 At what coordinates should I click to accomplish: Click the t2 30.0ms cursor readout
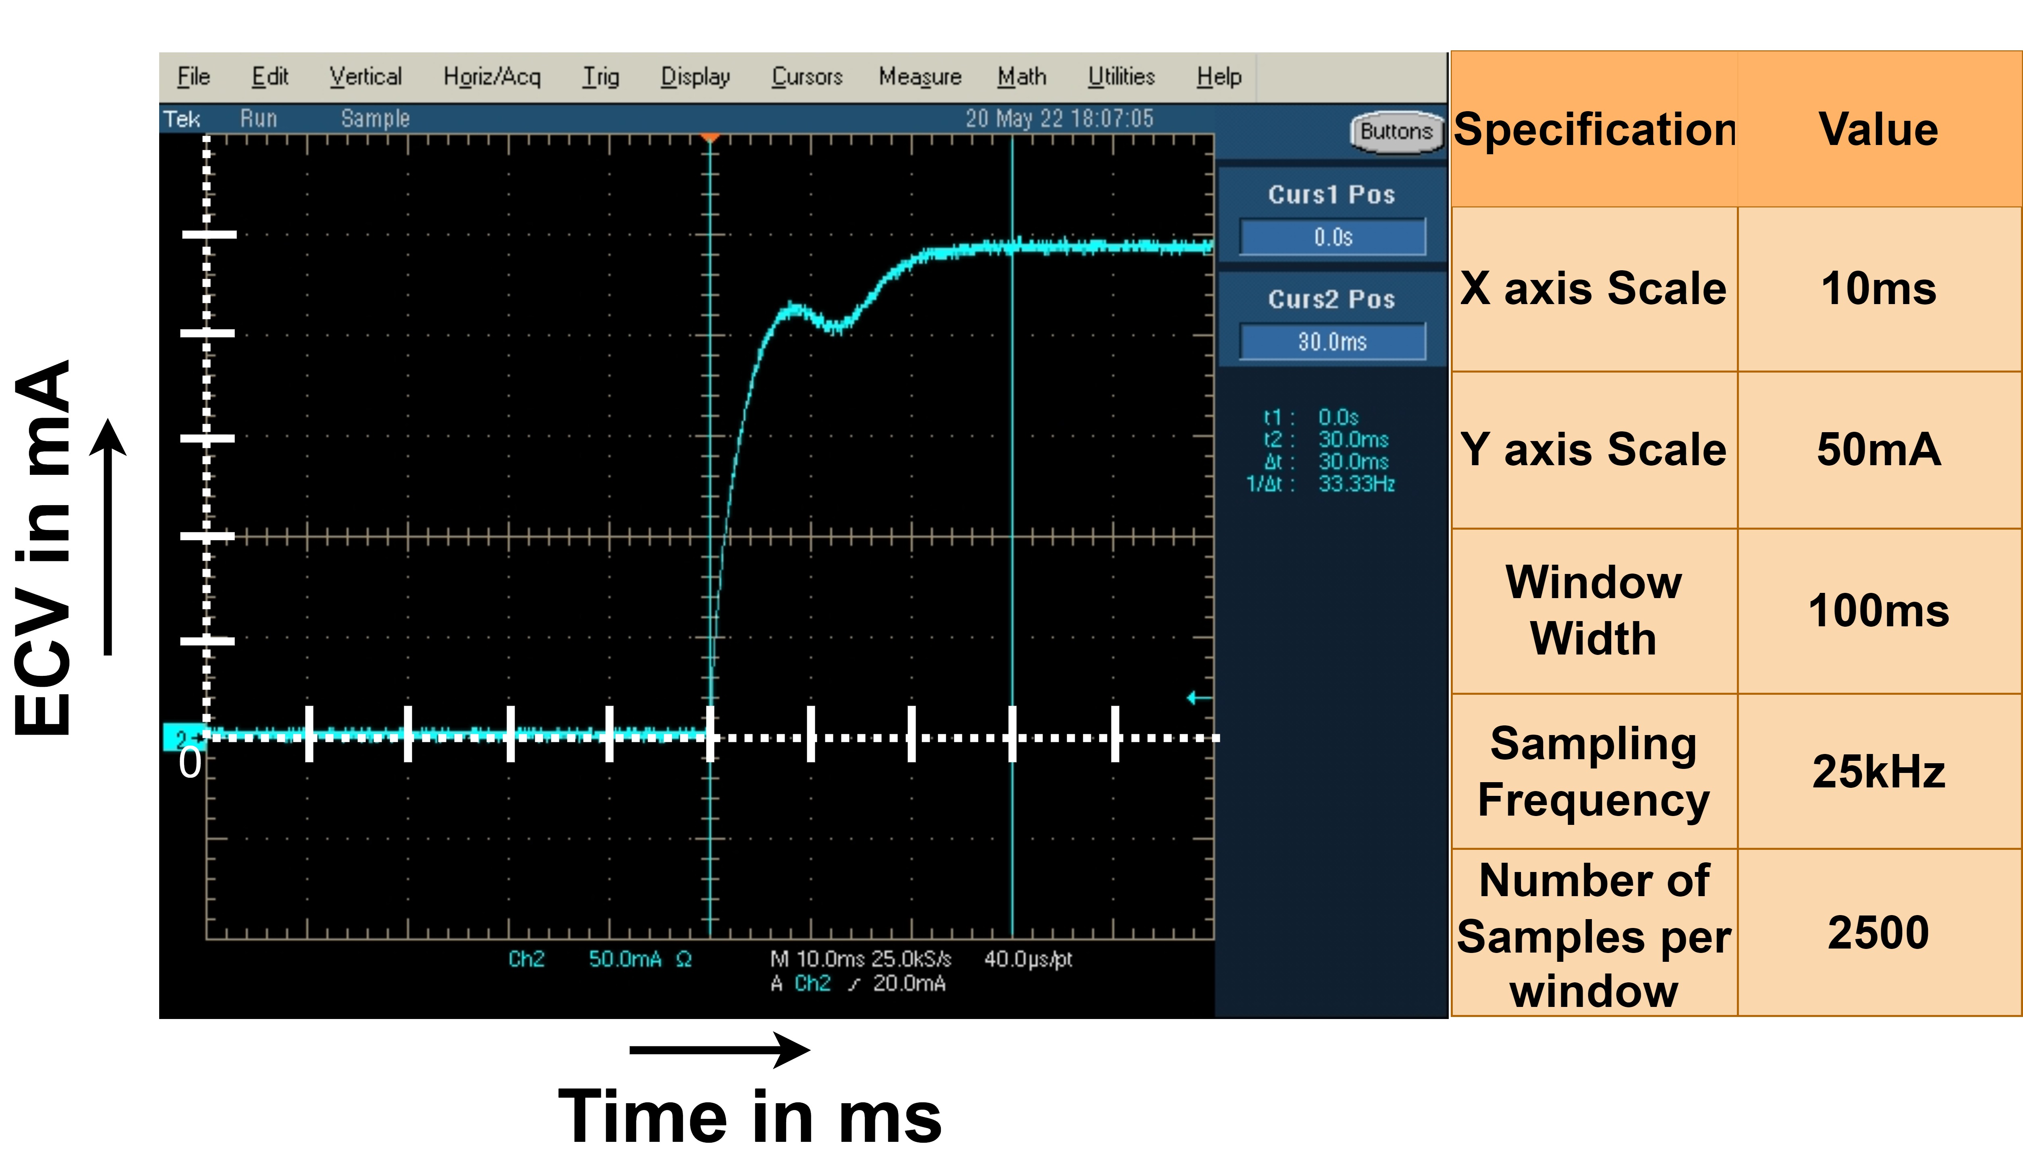[x=1326, y=439]
